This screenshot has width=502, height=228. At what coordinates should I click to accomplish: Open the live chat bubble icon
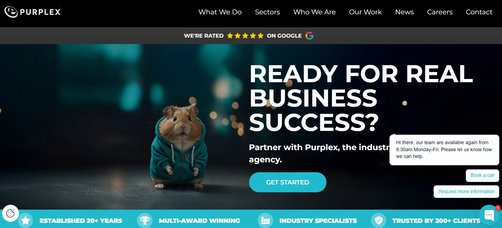coord(489,215)
